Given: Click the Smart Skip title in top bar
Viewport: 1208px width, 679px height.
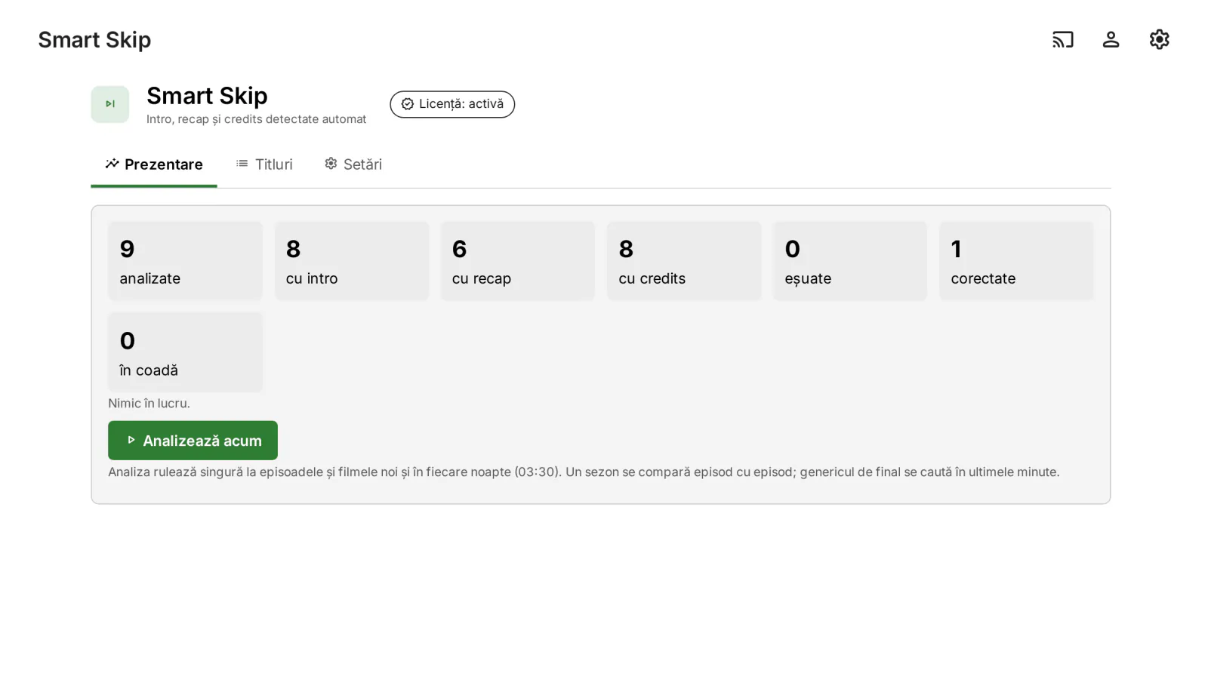Looking at the screenshot, I should [94, 39].
